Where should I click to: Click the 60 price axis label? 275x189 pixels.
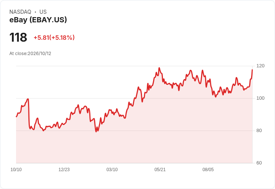259,163
